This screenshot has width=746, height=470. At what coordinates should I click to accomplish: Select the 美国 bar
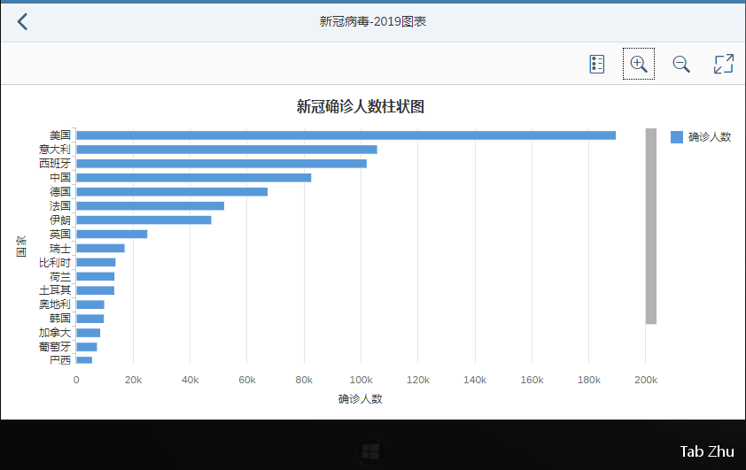[346, 135]
